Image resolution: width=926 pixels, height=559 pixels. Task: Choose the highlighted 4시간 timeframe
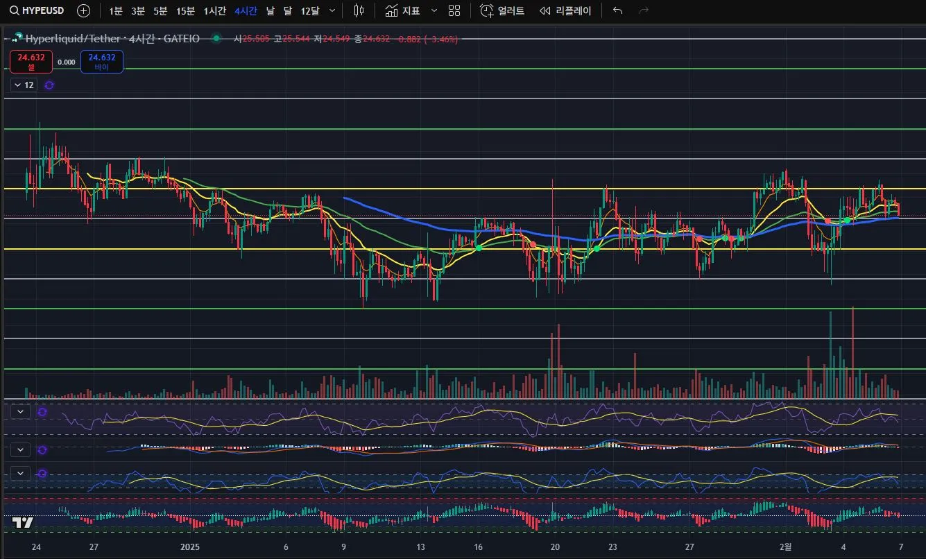pyautogui.click(x=246, y=10)
